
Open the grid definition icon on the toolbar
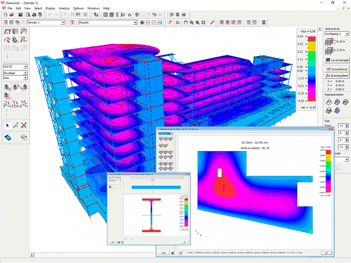(85, 14)
